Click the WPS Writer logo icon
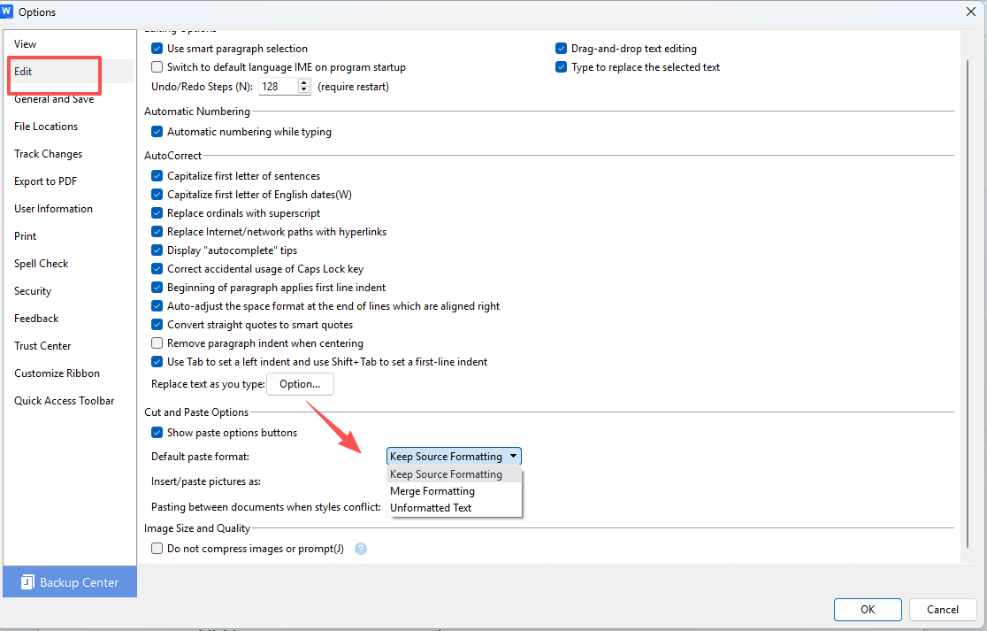This screenshot has width=987, height=631. [x=9, y=12]
